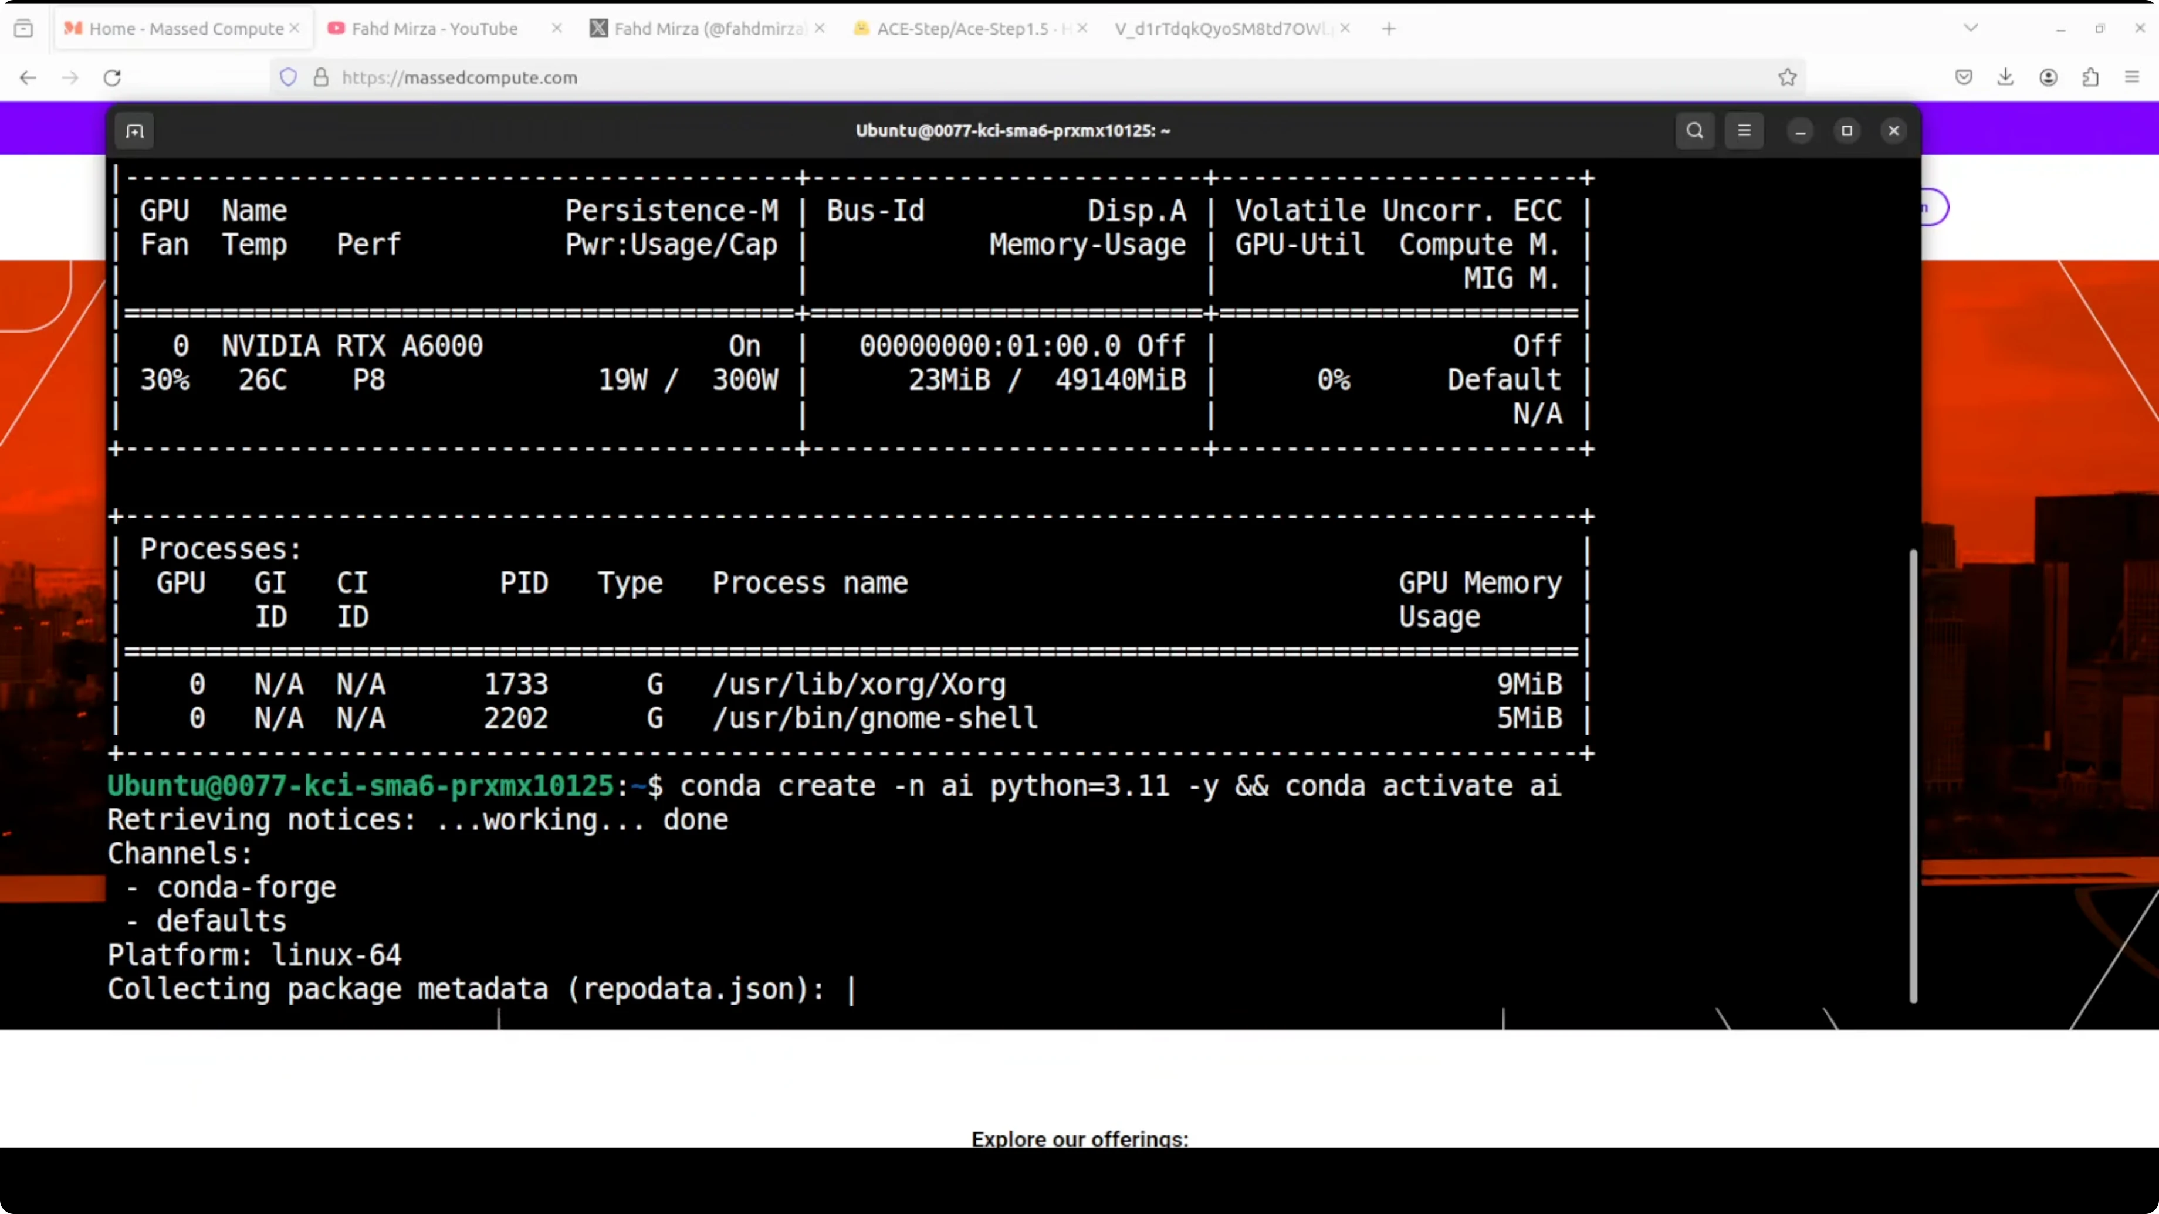The image size is (2159, 1214).
Task: Open the Firefox account icon
Action: 2048,78
